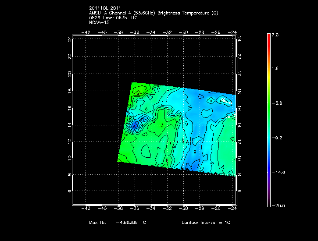The width and height of the screenshot is (318, 241).
Task: Click the 24 label on the left axis
Action: pos(69,39)
